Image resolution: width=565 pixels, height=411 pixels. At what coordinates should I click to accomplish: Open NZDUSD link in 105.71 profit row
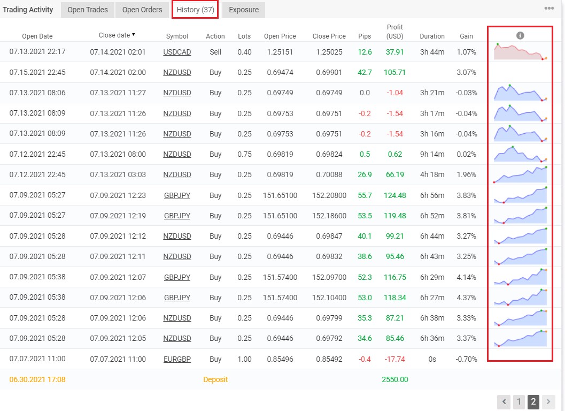pyautogui.click(x=177, y=72)
